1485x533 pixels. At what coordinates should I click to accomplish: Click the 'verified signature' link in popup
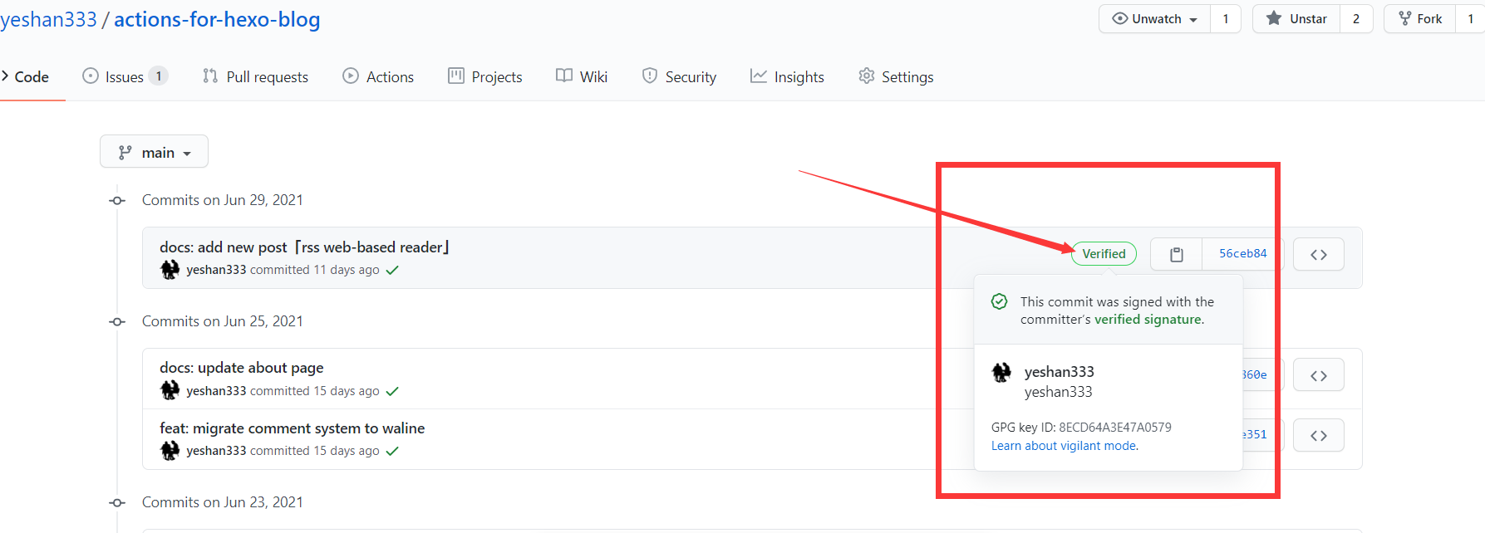(x=1148, y=320)
